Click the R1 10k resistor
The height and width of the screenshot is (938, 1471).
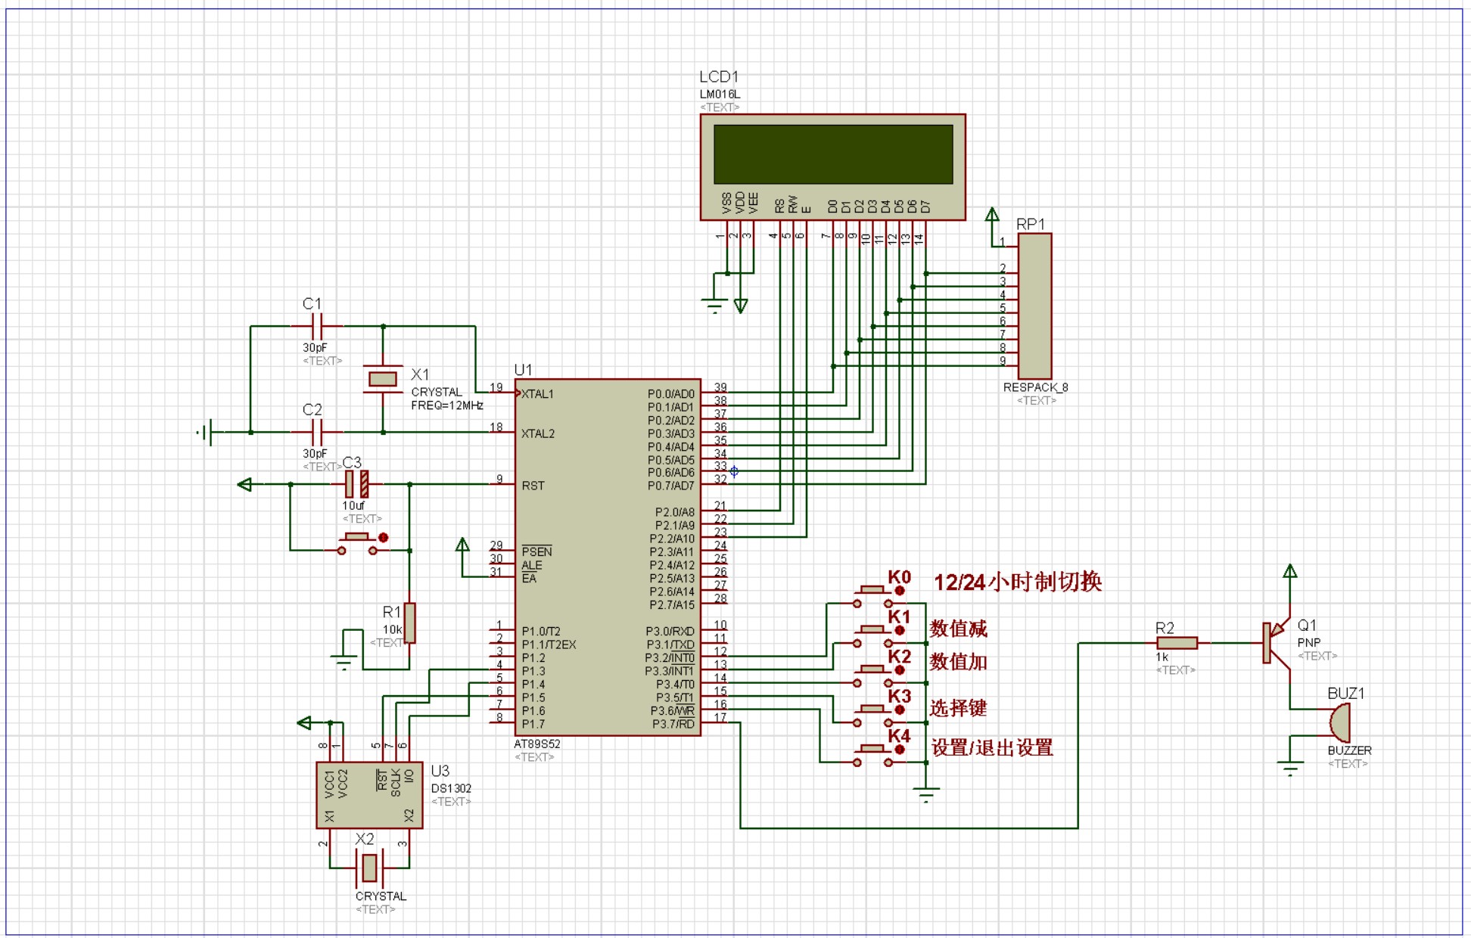pos(409,623)
